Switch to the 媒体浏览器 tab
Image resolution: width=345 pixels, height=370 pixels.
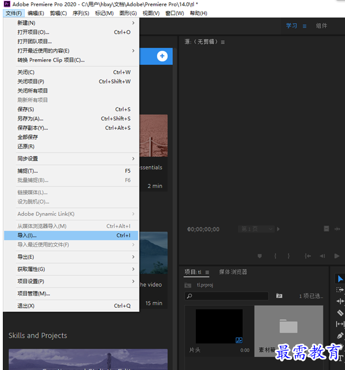point(233,272)
